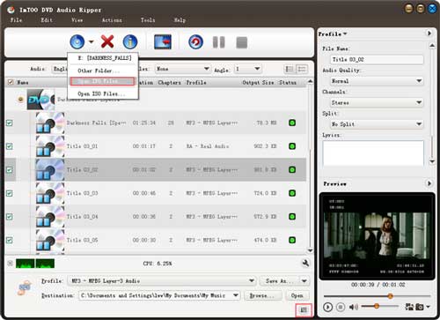This screenshot has width=440, height=320.
Task: Open the File menu
Action: click(16, 20)
